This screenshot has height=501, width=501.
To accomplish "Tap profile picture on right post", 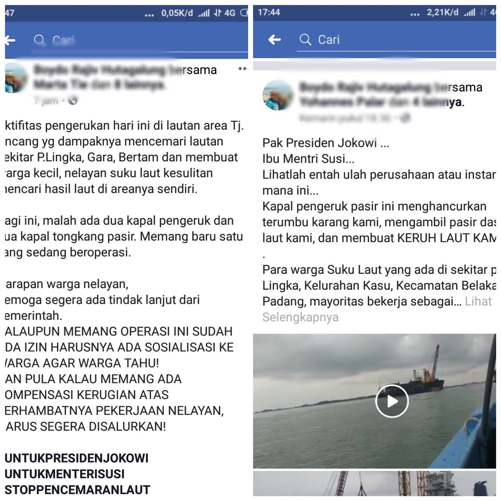I will click(278, 95).
